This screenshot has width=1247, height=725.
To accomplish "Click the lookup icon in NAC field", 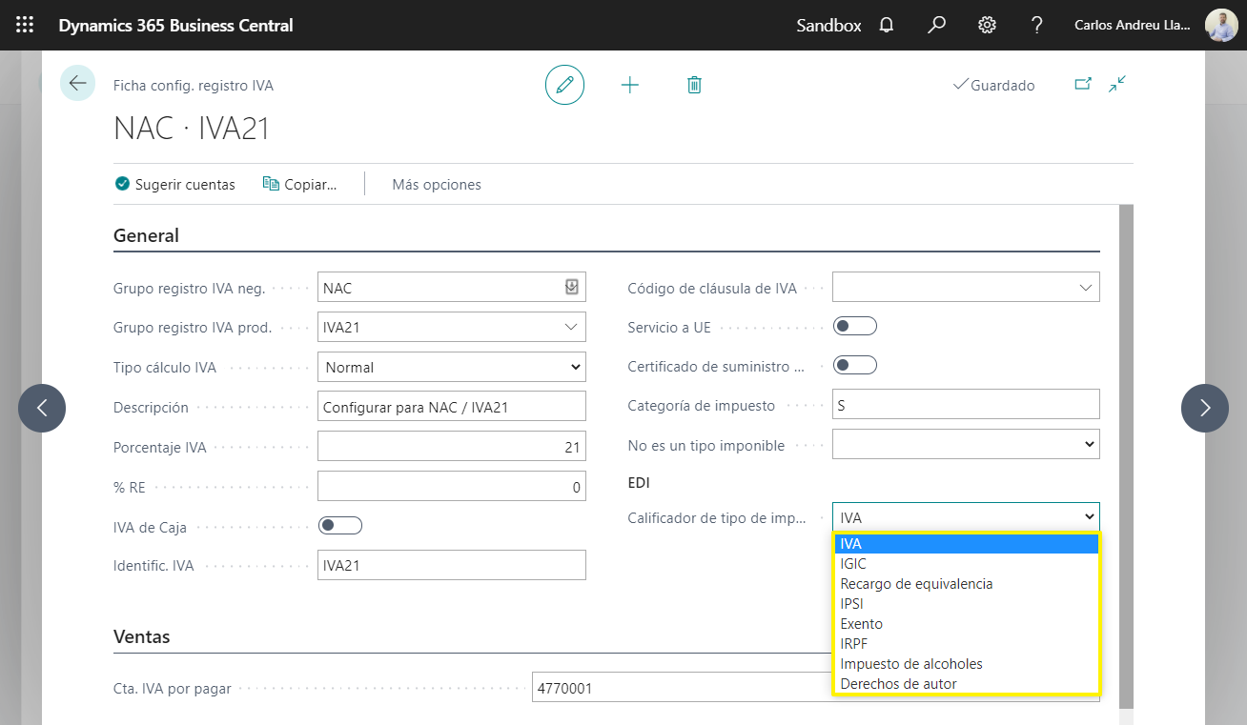I will (571, 287).
